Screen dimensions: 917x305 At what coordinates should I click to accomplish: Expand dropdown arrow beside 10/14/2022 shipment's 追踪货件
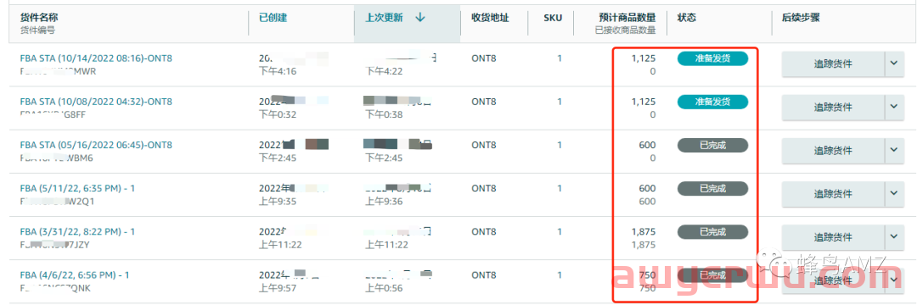[894, 64]
